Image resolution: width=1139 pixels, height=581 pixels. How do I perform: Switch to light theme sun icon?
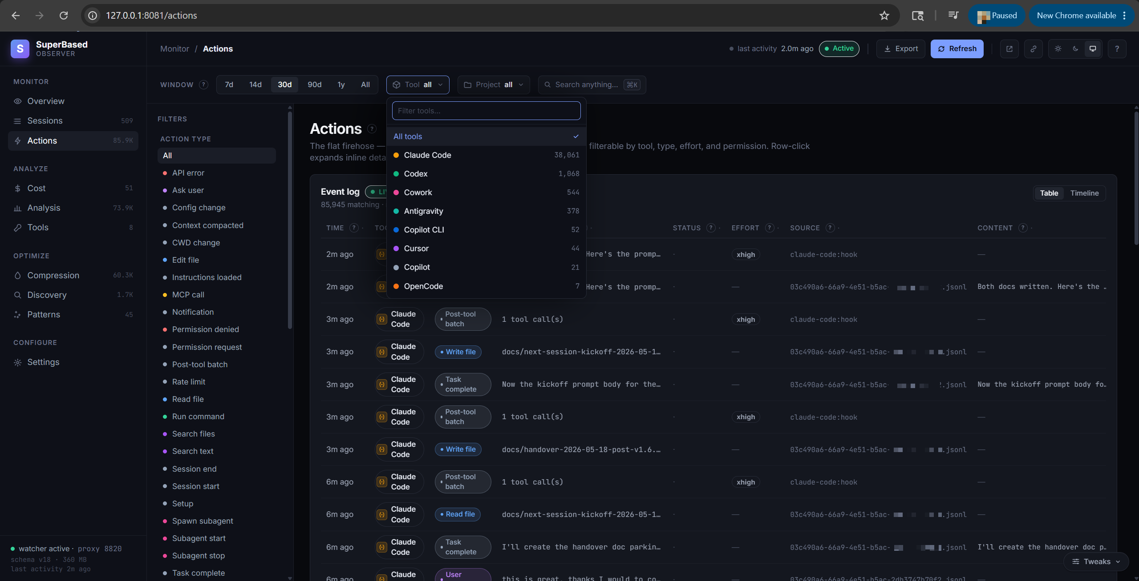pyautogui.click(x=1058, y=49)
